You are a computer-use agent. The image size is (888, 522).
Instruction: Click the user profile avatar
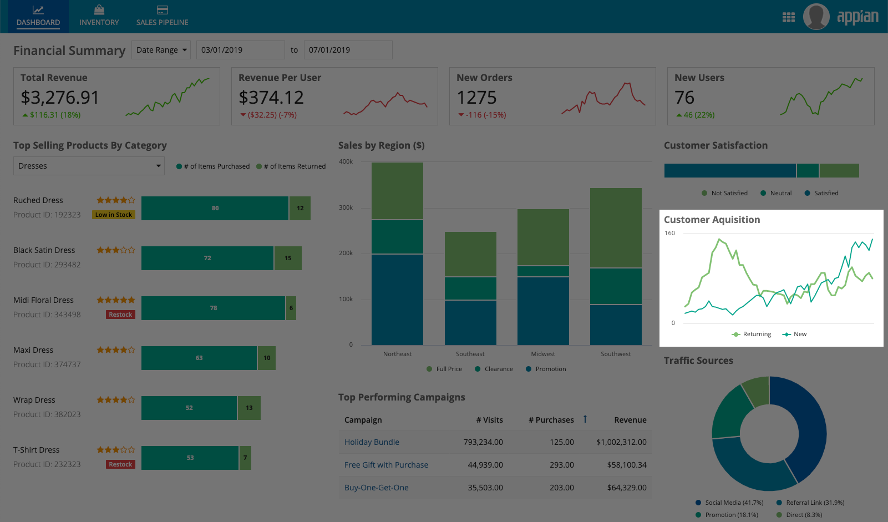tap(816, 17)
